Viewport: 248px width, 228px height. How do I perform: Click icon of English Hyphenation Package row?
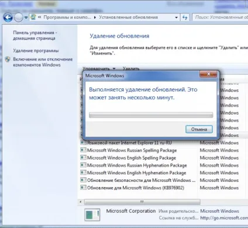click(83, 172)
